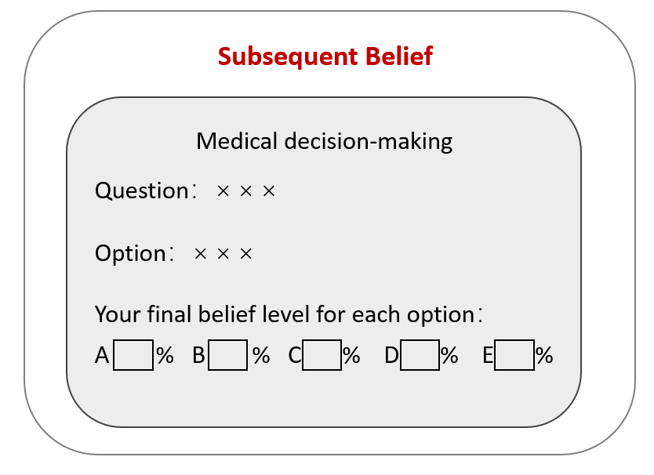Click the belief percentage box for option A
Viewport: 654px width, 475px height.
133,355
